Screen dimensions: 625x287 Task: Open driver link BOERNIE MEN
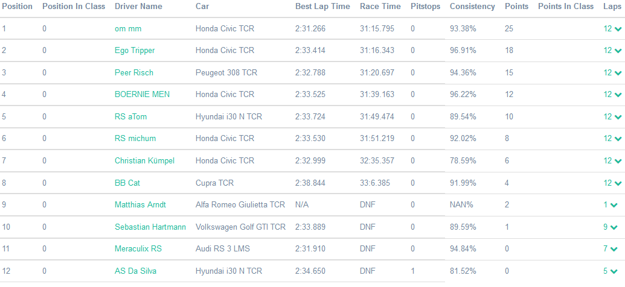point(142,94)
